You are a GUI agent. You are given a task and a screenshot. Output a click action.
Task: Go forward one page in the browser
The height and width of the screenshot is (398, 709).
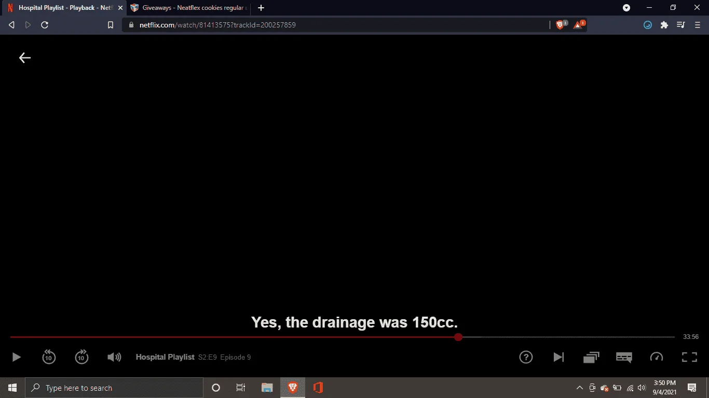click(28, 25)
